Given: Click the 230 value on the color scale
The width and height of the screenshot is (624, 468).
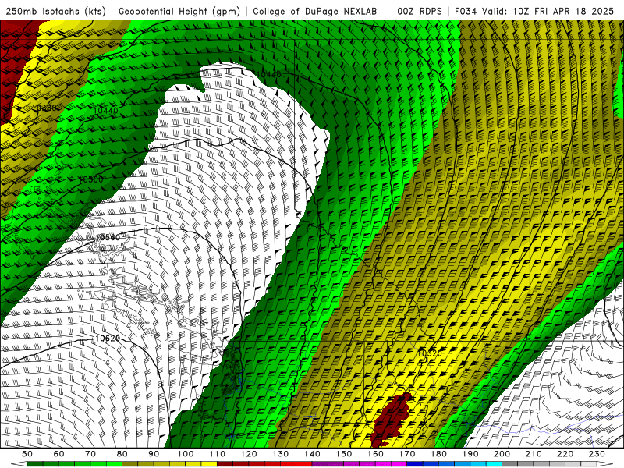Looking at the screenshot, I should (597, 454).
